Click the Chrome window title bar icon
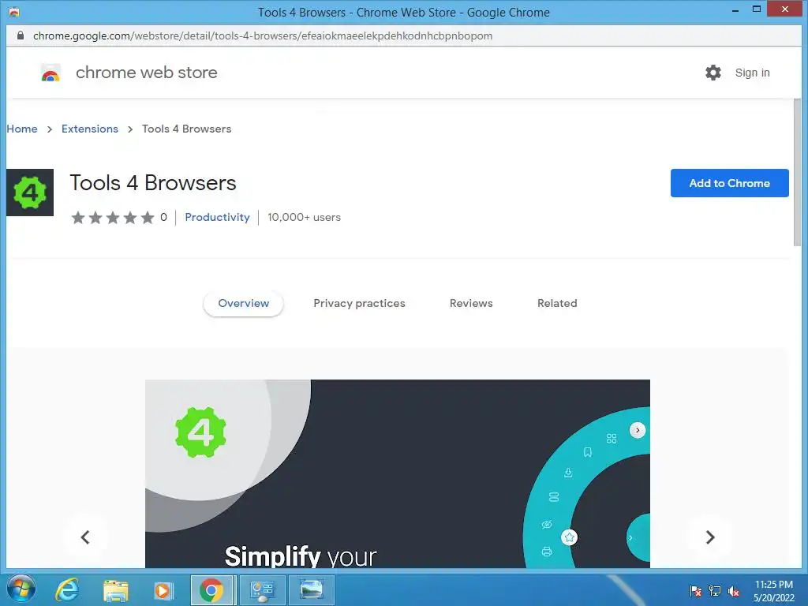Image resolution: width=808 pixels, height=606 pixels. [x=14, y=12]
